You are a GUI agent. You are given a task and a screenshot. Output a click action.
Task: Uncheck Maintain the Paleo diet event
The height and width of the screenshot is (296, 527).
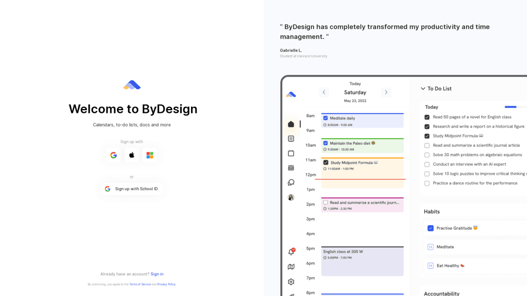coord(326,143)
